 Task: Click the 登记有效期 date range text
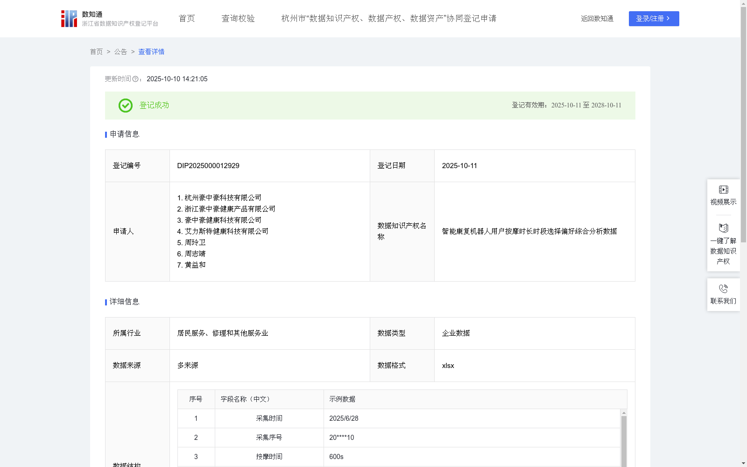pos(566,106)
